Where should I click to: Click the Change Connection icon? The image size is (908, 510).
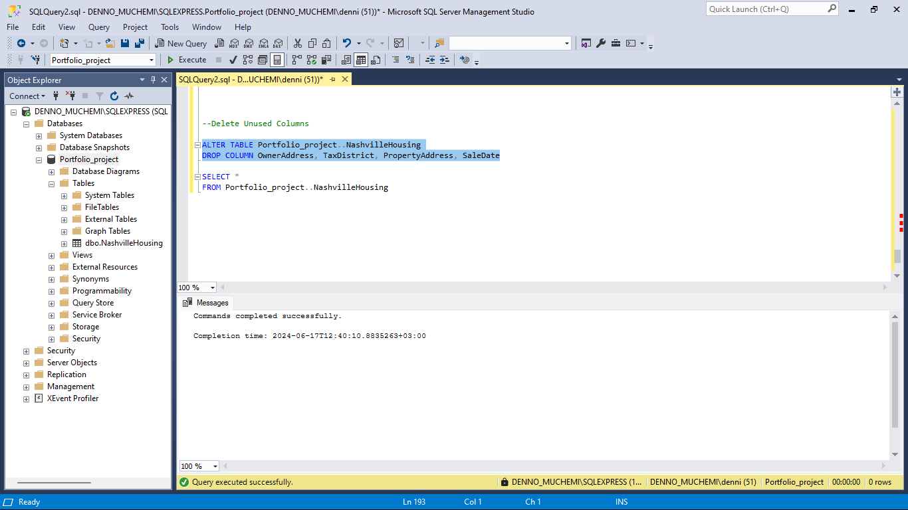point(35,60)
